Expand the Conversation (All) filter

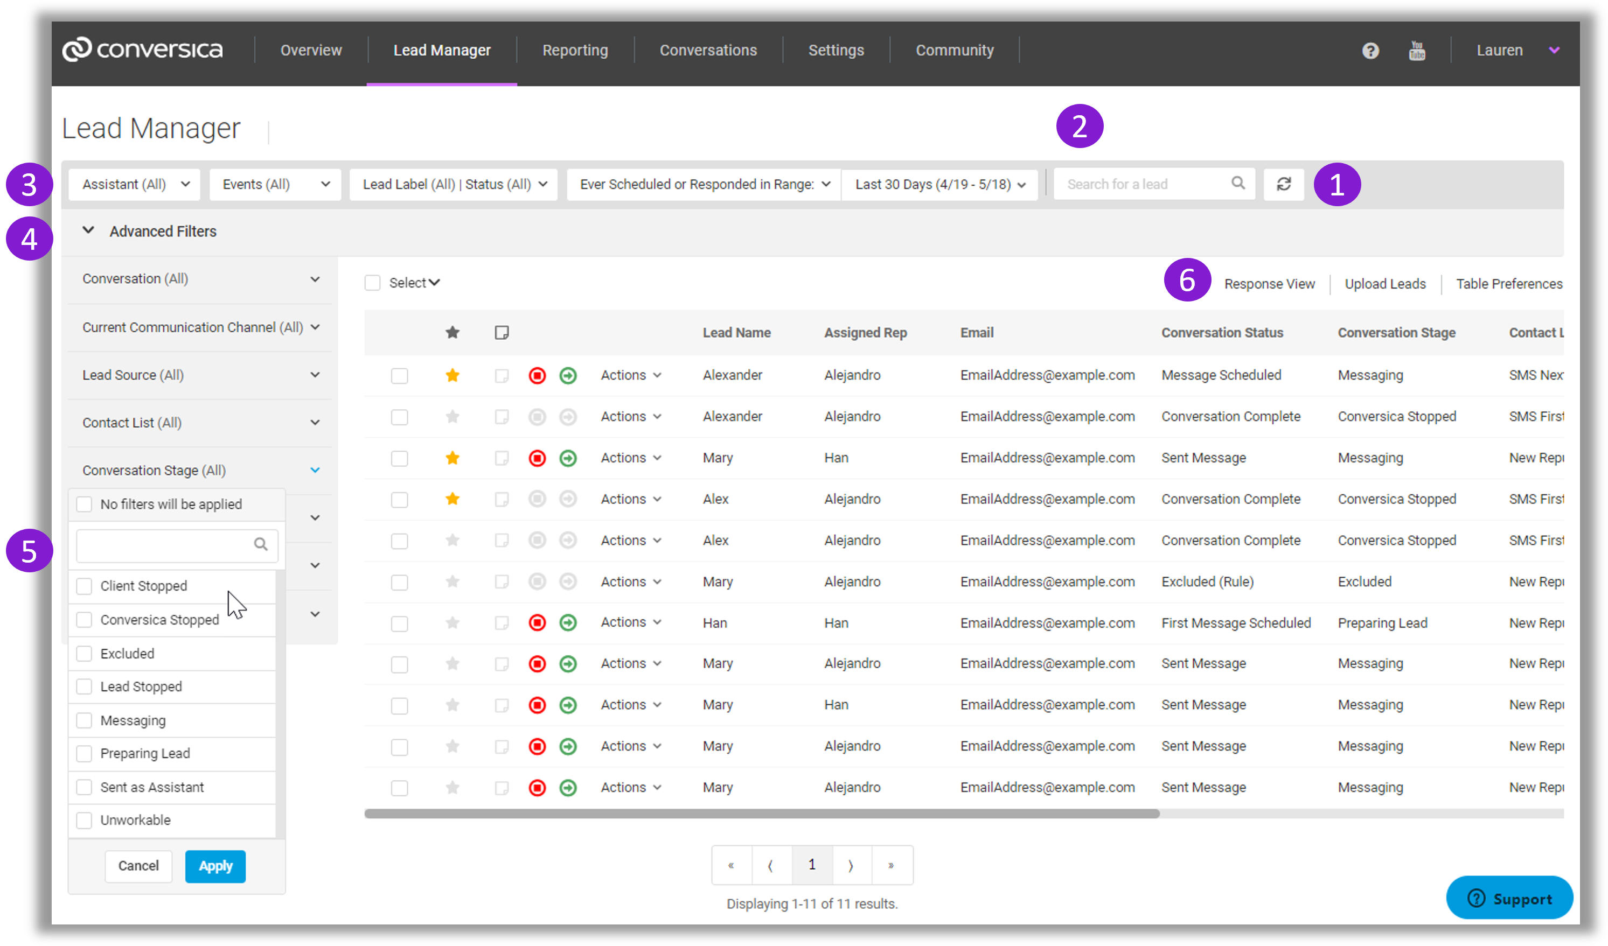point(200,279)
